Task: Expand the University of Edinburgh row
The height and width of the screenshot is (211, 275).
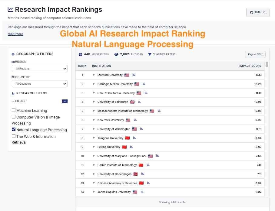Action: point(94,102)
